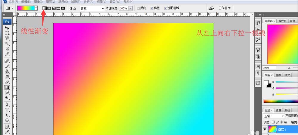This screenshot has width=298, height=135.
Task: Switch to the 通道 channels tab
Action: click(x=279, y=110)
